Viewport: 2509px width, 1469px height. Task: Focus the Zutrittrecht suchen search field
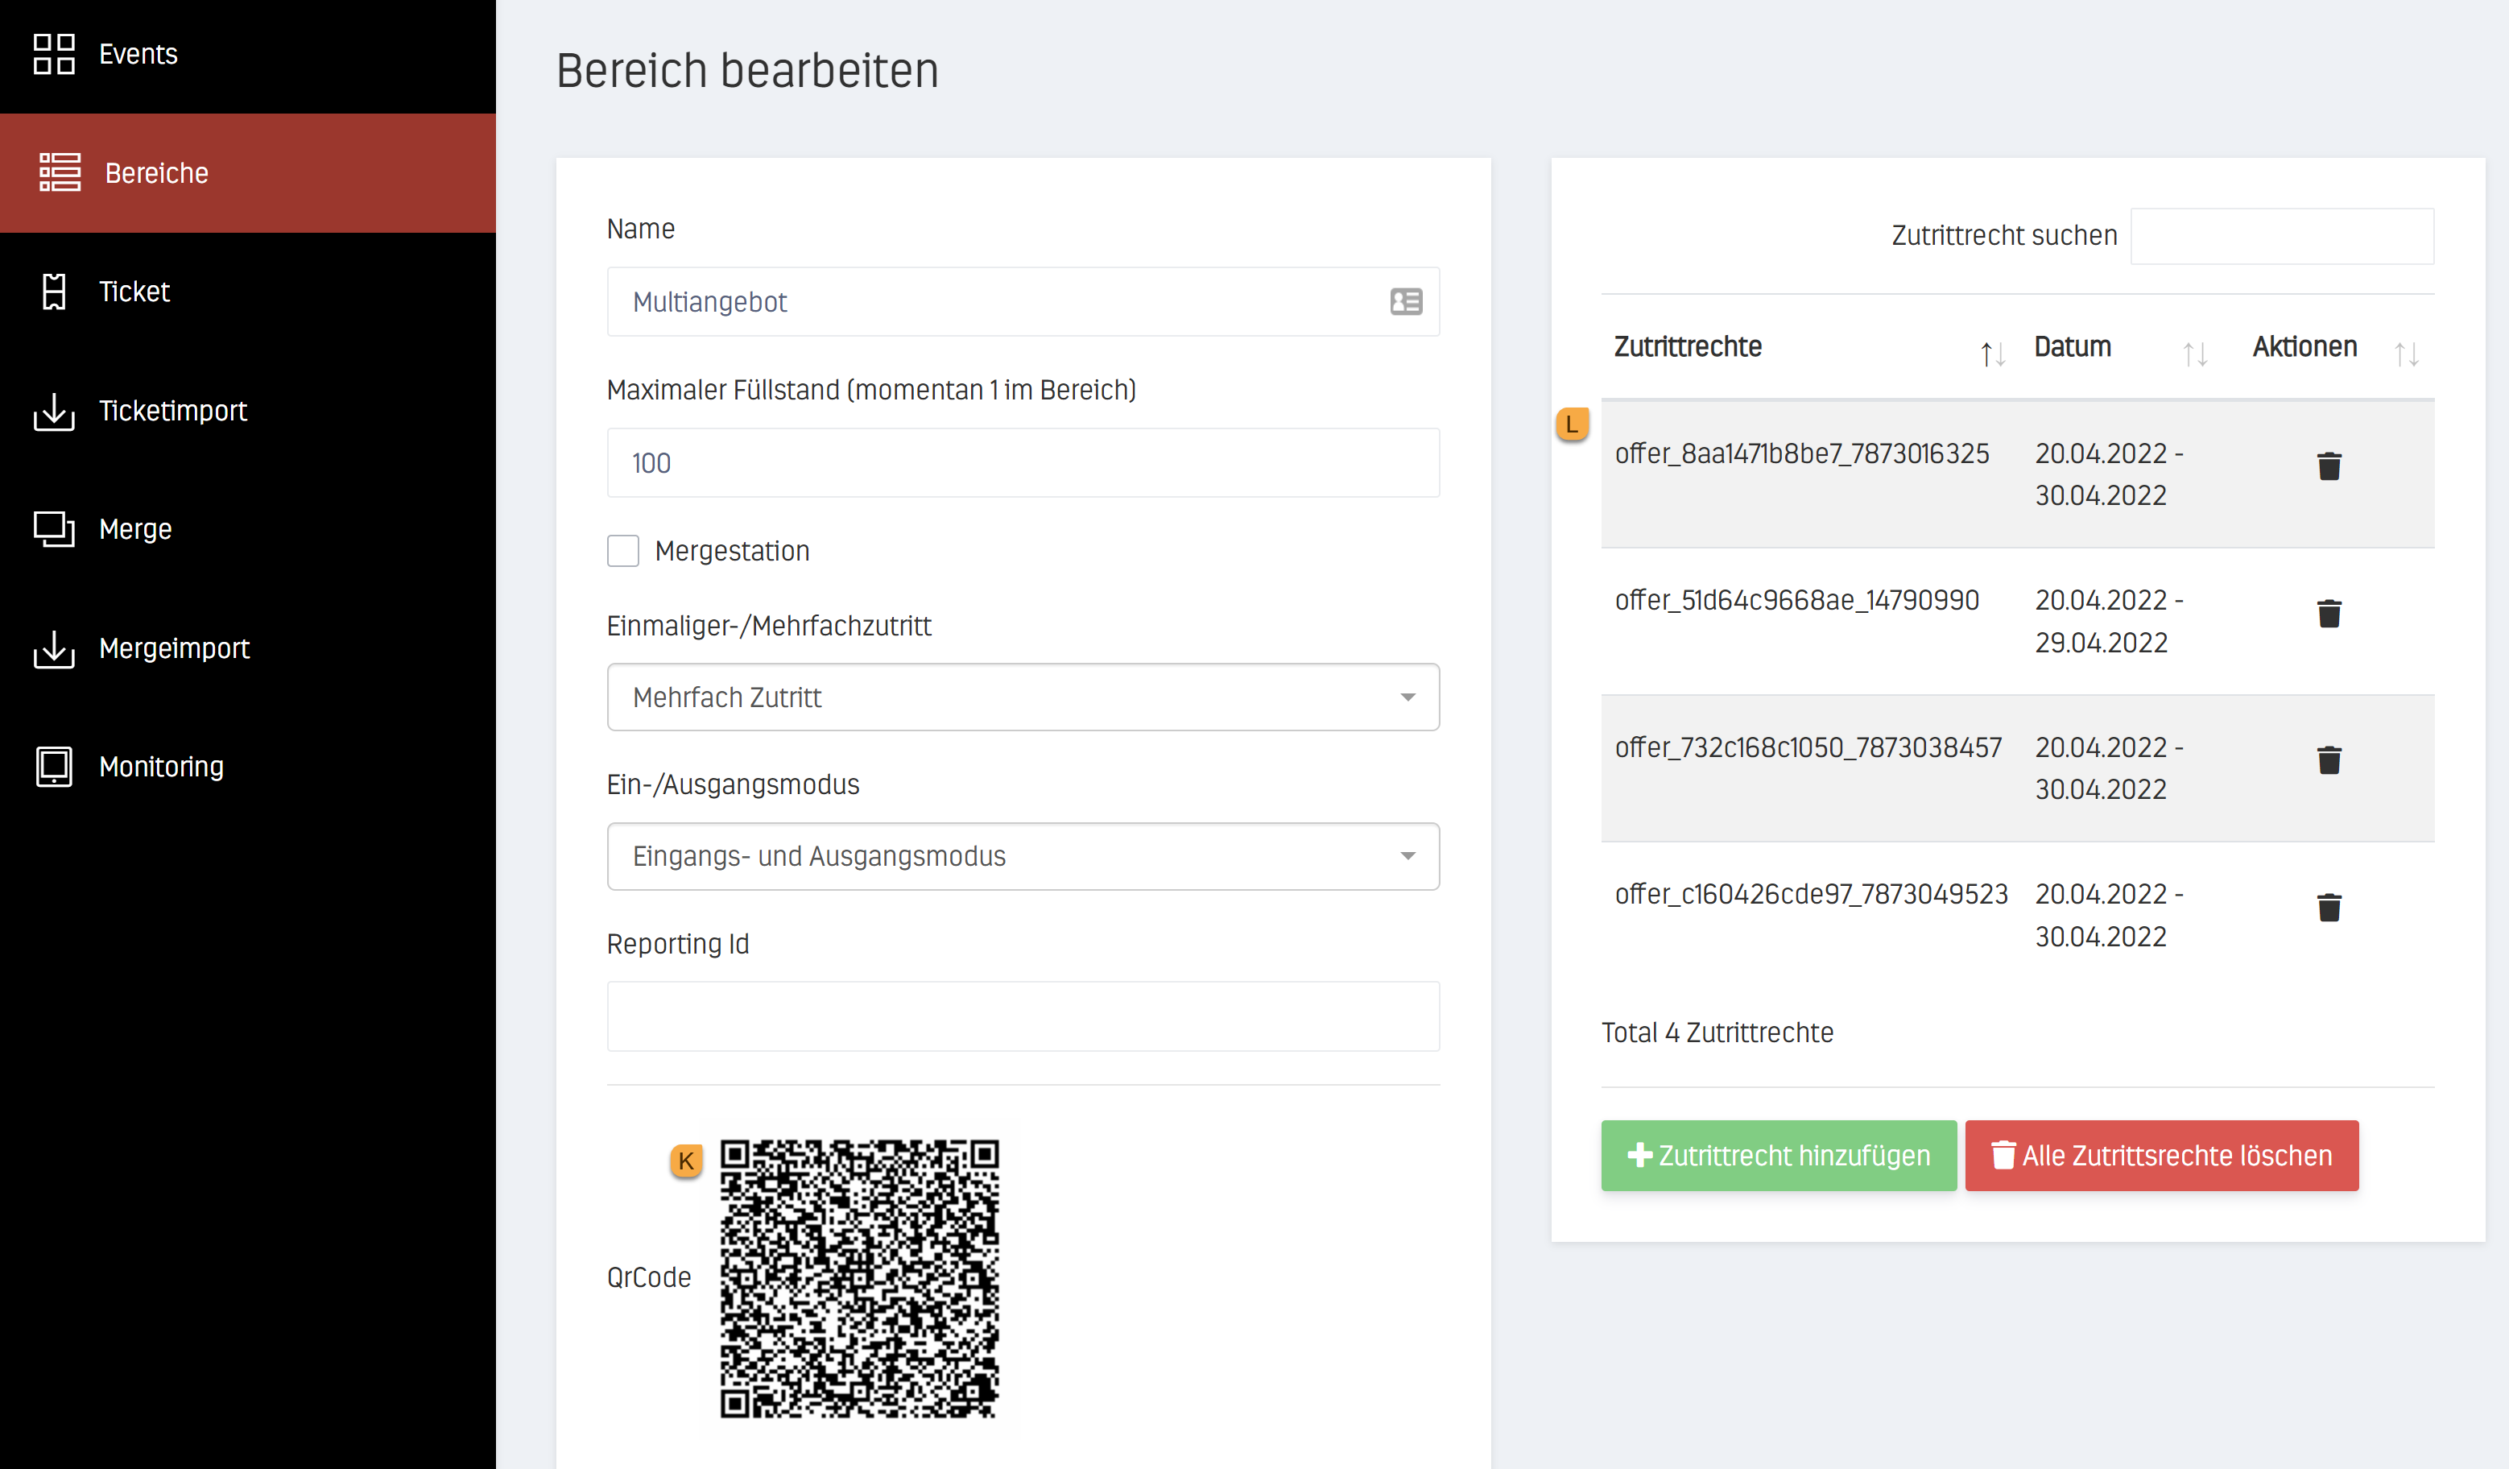click(x=2281, y=236)
